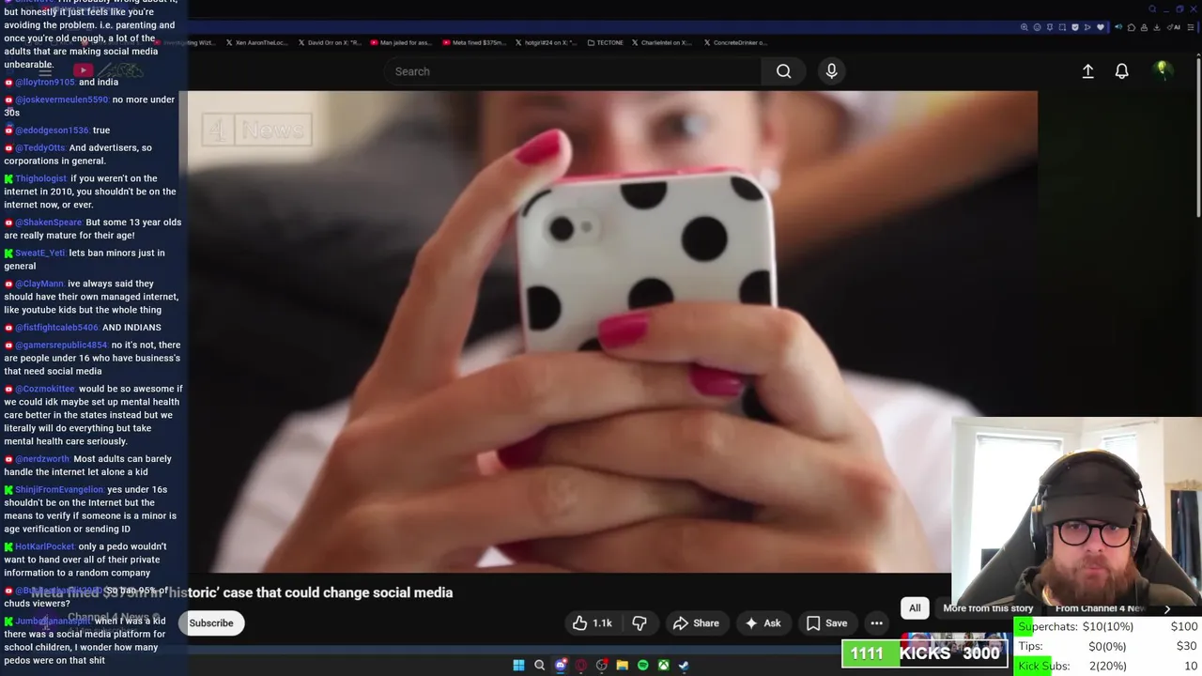The height and width of the screenshot is (676, 1202).
Task: Open red Opera browser taskbar icon
Action: (x=581, y=665)
